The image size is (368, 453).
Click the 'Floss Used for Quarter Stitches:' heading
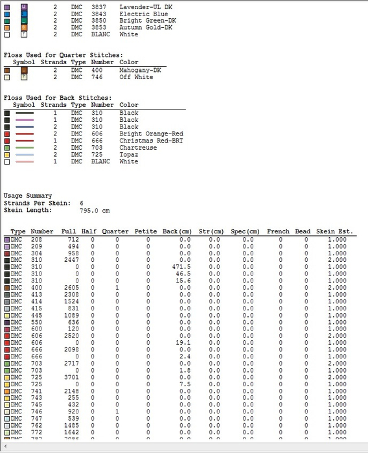[x=63, y=55]
